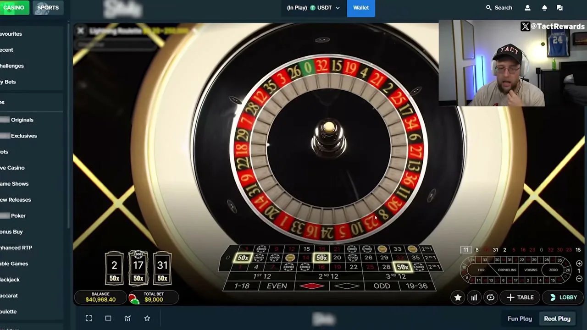Bet on 1-18 low numbers

(242, 286)
